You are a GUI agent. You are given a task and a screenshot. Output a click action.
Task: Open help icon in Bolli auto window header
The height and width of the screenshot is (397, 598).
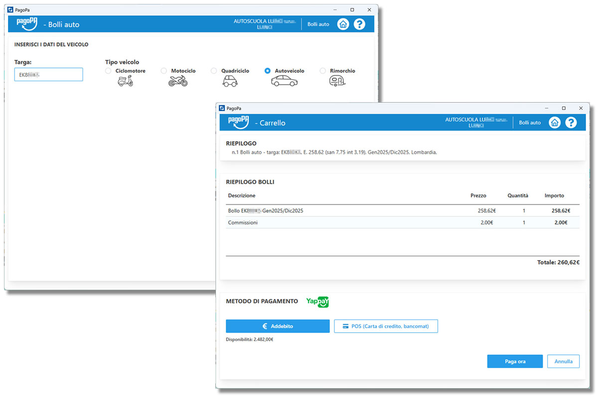pyautogui.click(x=359, y=24)
